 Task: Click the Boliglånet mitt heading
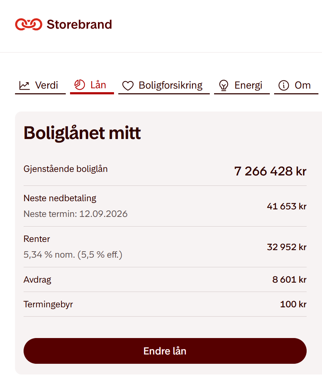82,133
